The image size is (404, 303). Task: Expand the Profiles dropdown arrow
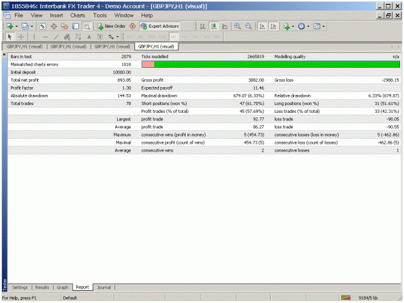pos(32,26)
